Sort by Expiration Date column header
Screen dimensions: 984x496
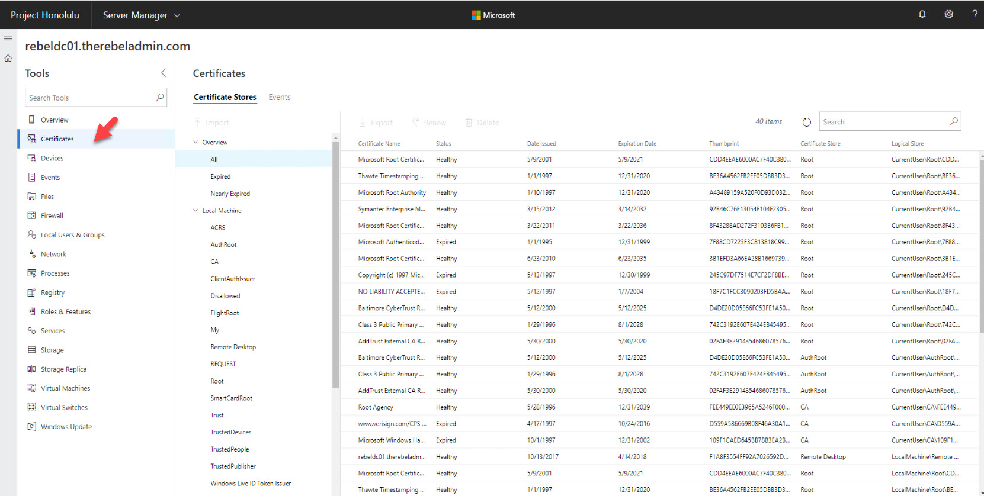pyautogui.click(x=637, y=144)
